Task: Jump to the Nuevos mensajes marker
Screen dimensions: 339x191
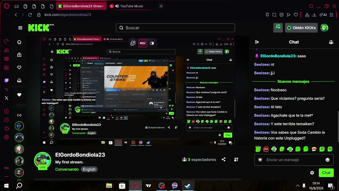Action: (x=293, y=81)
